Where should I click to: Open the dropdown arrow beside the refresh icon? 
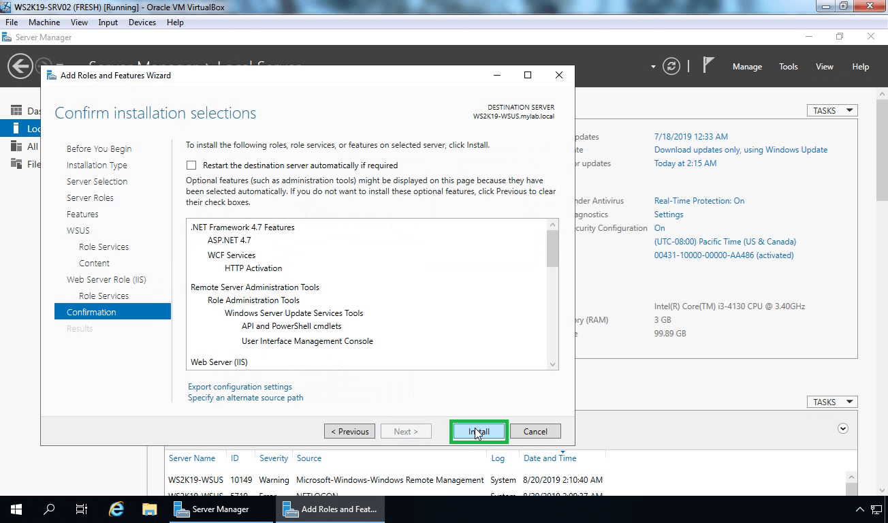[653, 67]
